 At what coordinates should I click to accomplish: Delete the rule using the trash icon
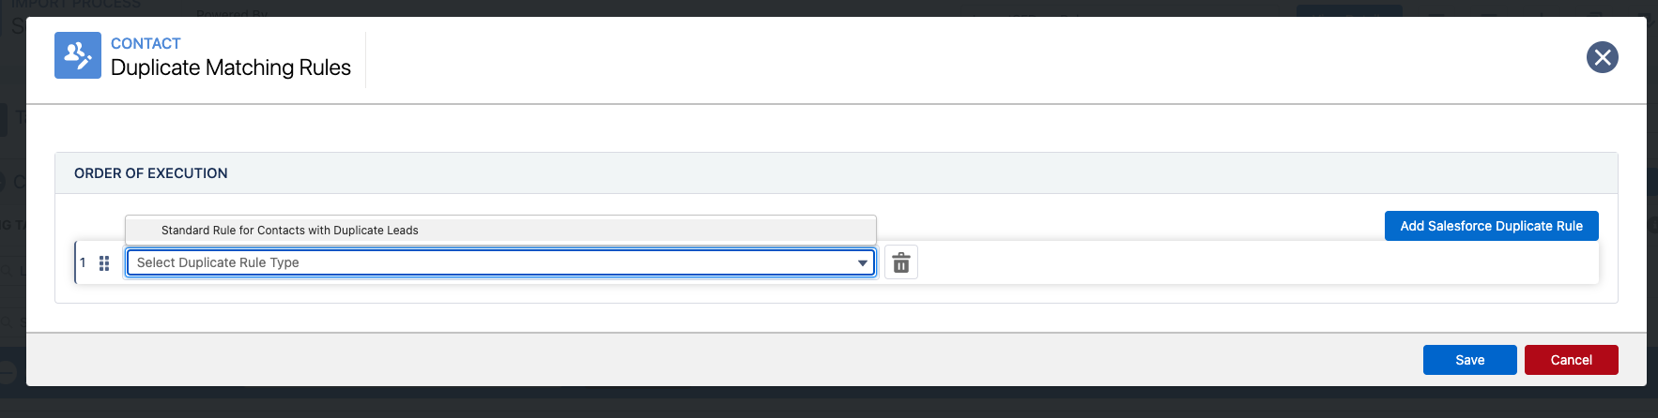901,263
